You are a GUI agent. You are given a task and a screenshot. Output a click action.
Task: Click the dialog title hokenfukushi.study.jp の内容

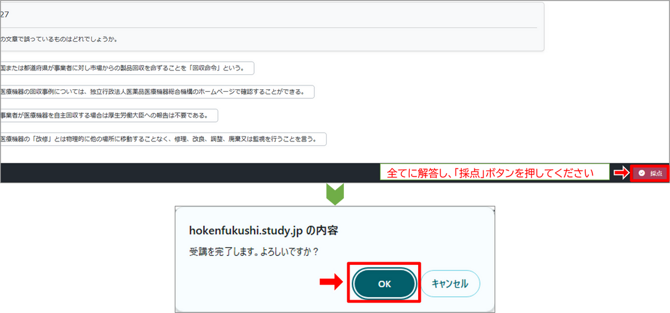(x=264, y=230)
